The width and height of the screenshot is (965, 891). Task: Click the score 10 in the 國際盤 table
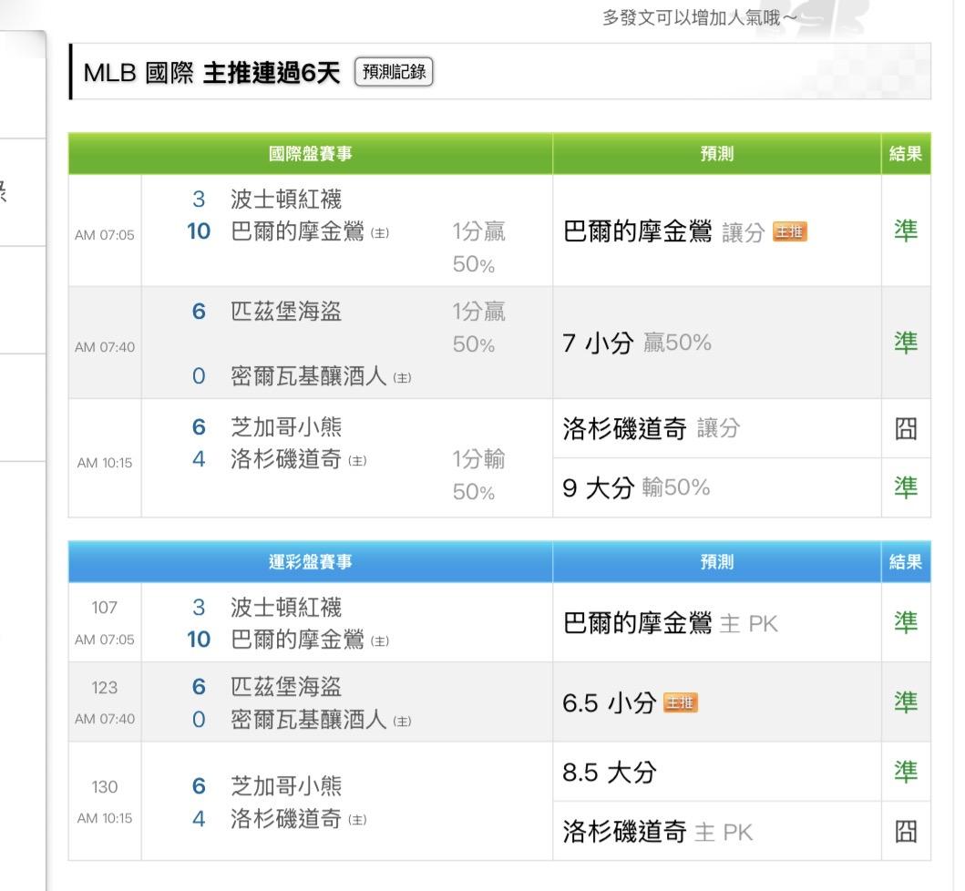[199, 231]
